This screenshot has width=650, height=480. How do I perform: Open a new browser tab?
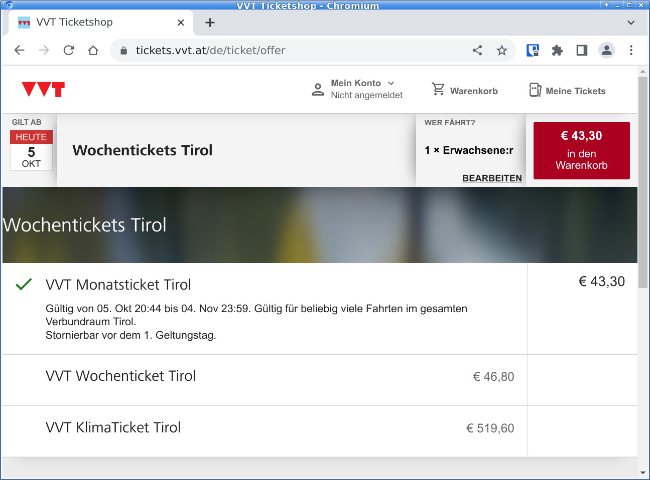point(210,23)
